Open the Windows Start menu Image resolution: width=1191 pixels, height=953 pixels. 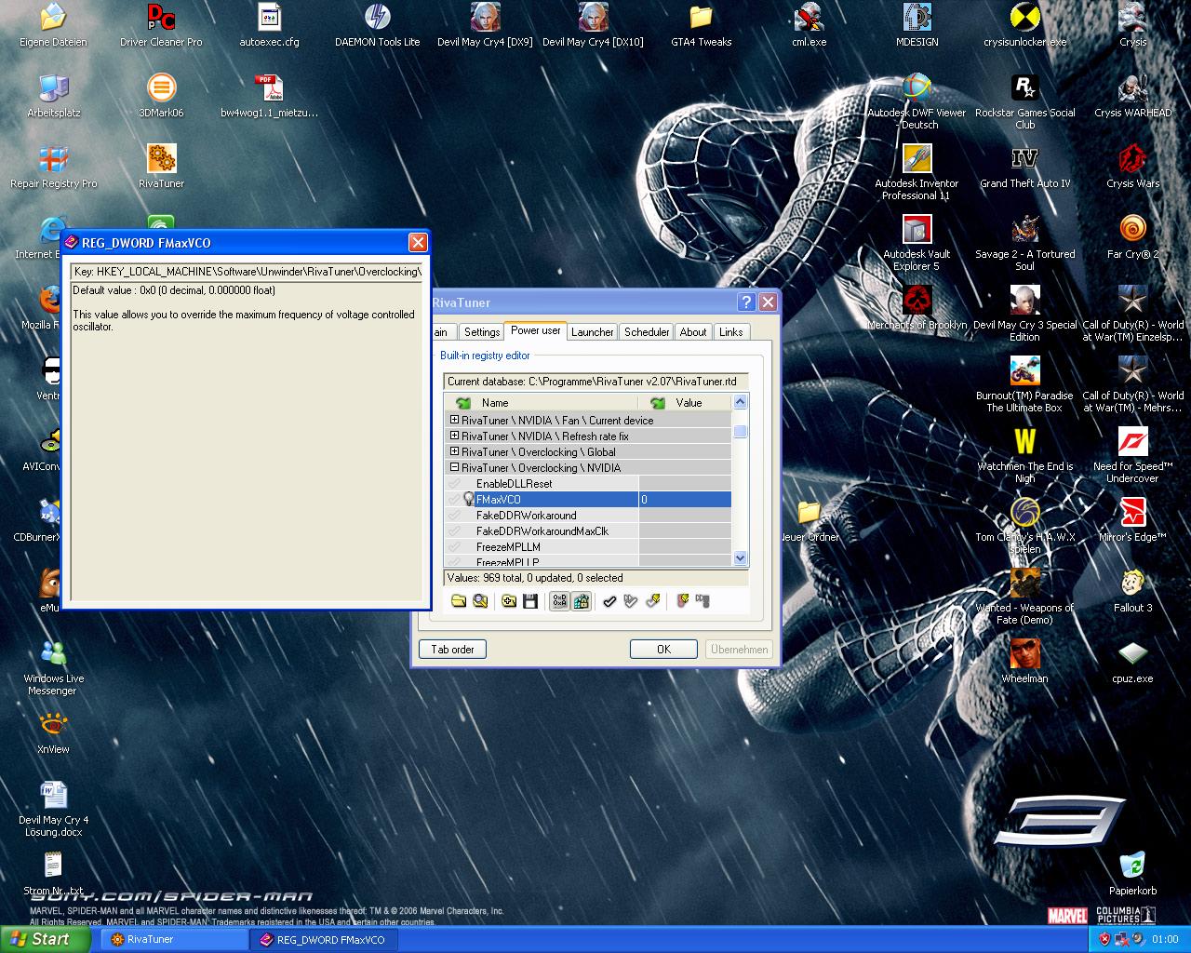point(45,939)
